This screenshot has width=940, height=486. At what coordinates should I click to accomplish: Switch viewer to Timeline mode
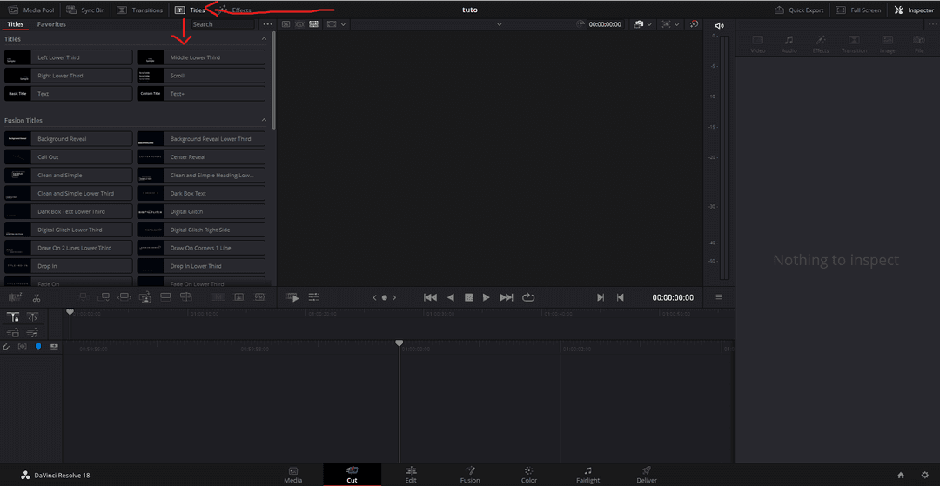point(313,24)
